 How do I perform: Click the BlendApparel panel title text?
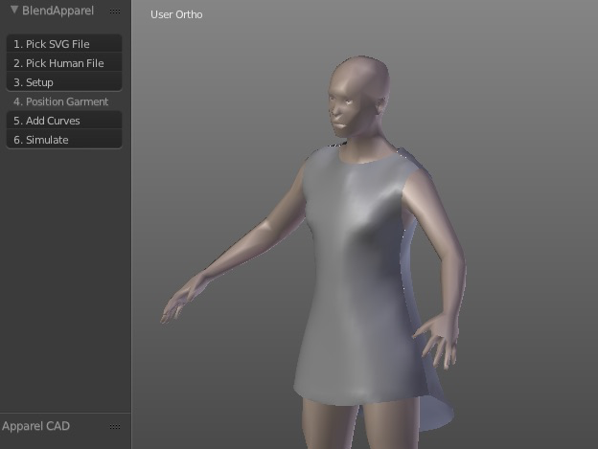pyautogui.click(x=57, y=11)
